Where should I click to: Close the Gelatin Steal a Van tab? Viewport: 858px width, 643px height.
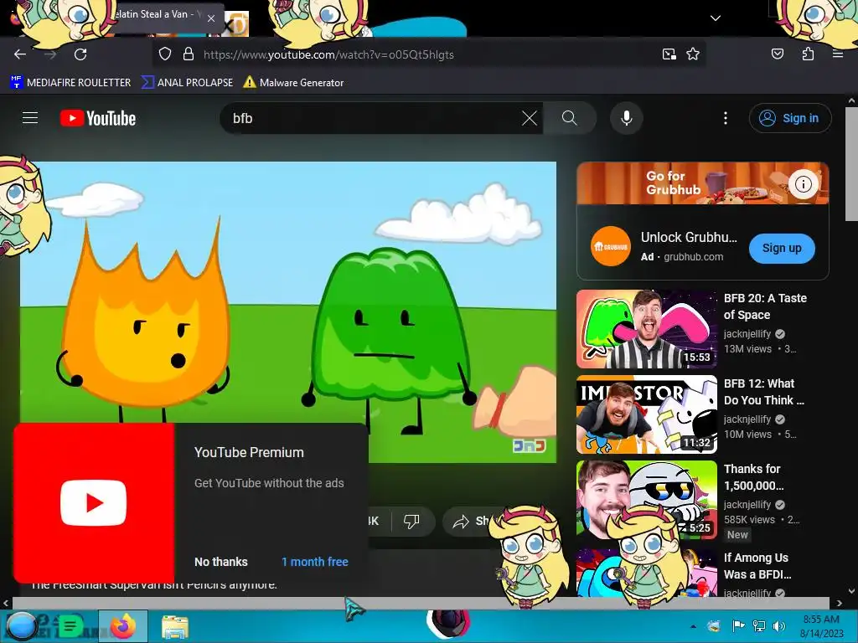click(x=211, y=18)
